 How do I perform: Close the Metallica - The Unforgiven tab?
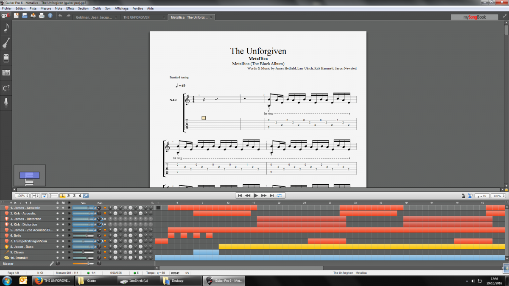pos(212,17)
